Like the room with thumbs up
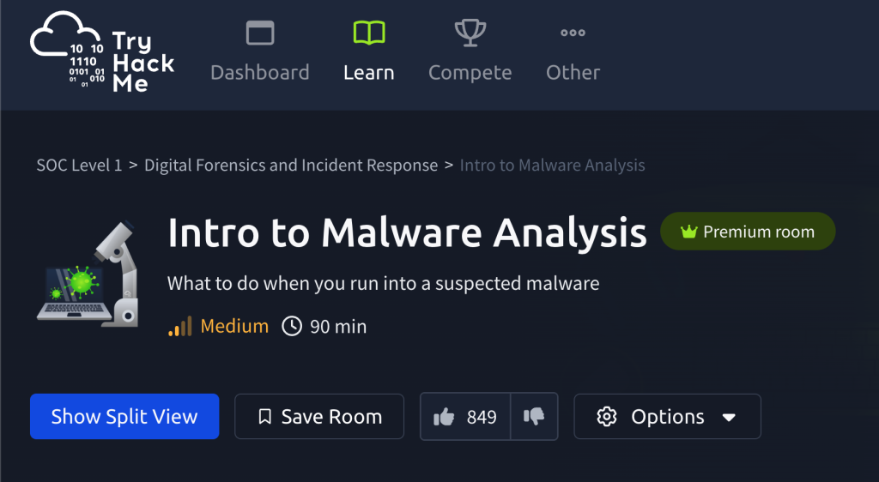Image resolution: width=879 pixels, height=482 pixels. pos(465,417)
